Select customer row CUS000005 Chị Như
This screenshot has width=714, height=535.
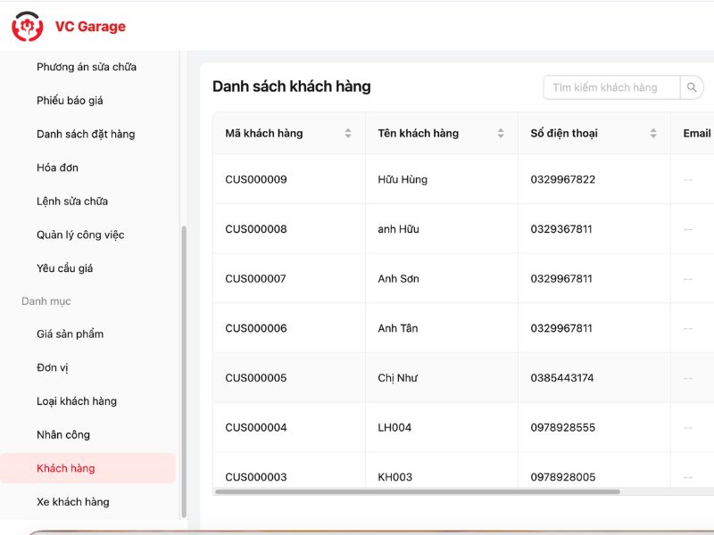click(402, 377)
